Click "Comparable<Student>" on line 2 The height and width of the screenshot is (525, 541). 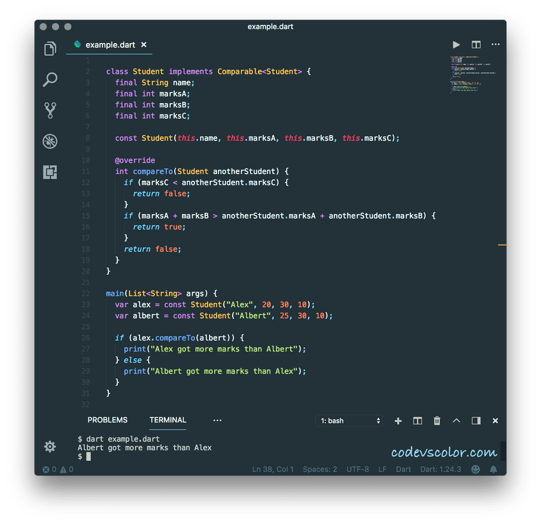[259, 72]
